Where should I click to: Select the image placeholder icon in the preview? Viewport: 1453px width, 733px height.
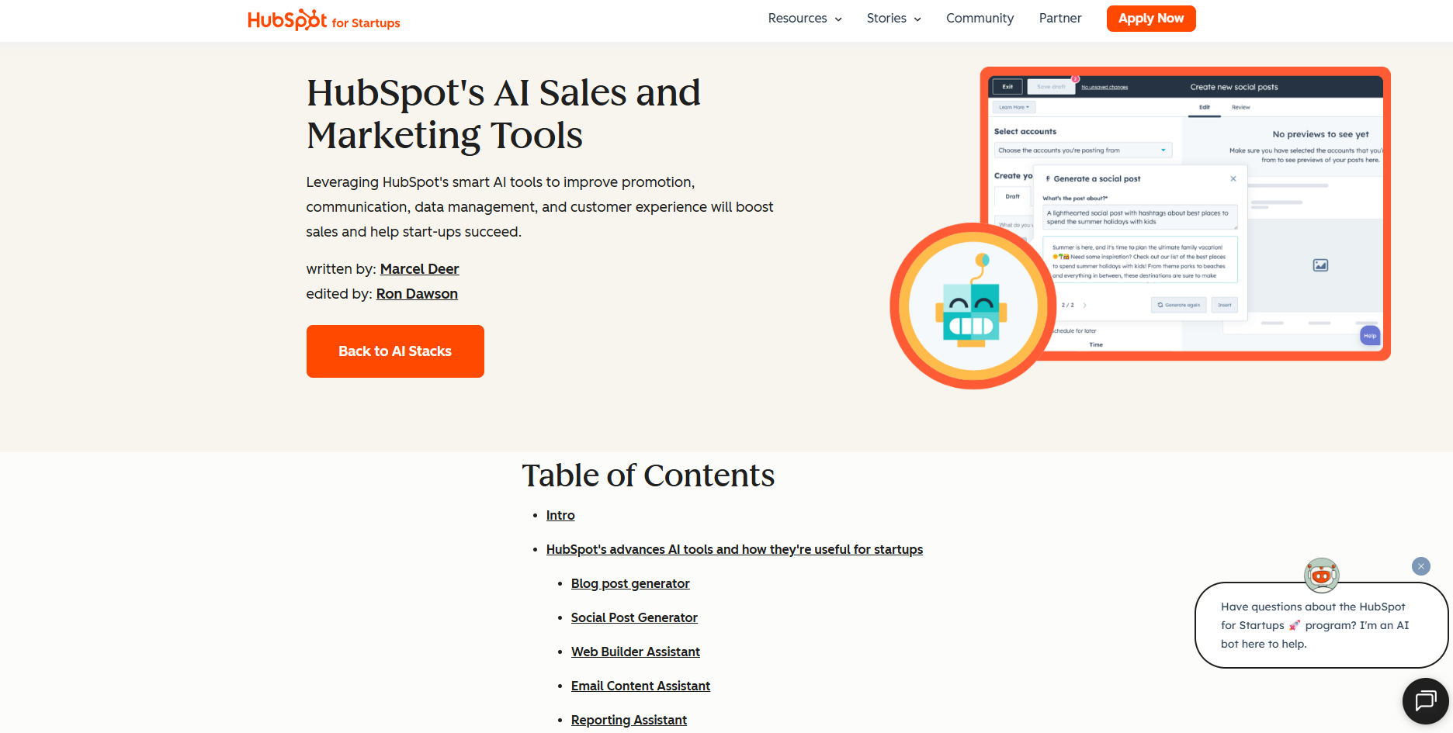coord(1320,265)
